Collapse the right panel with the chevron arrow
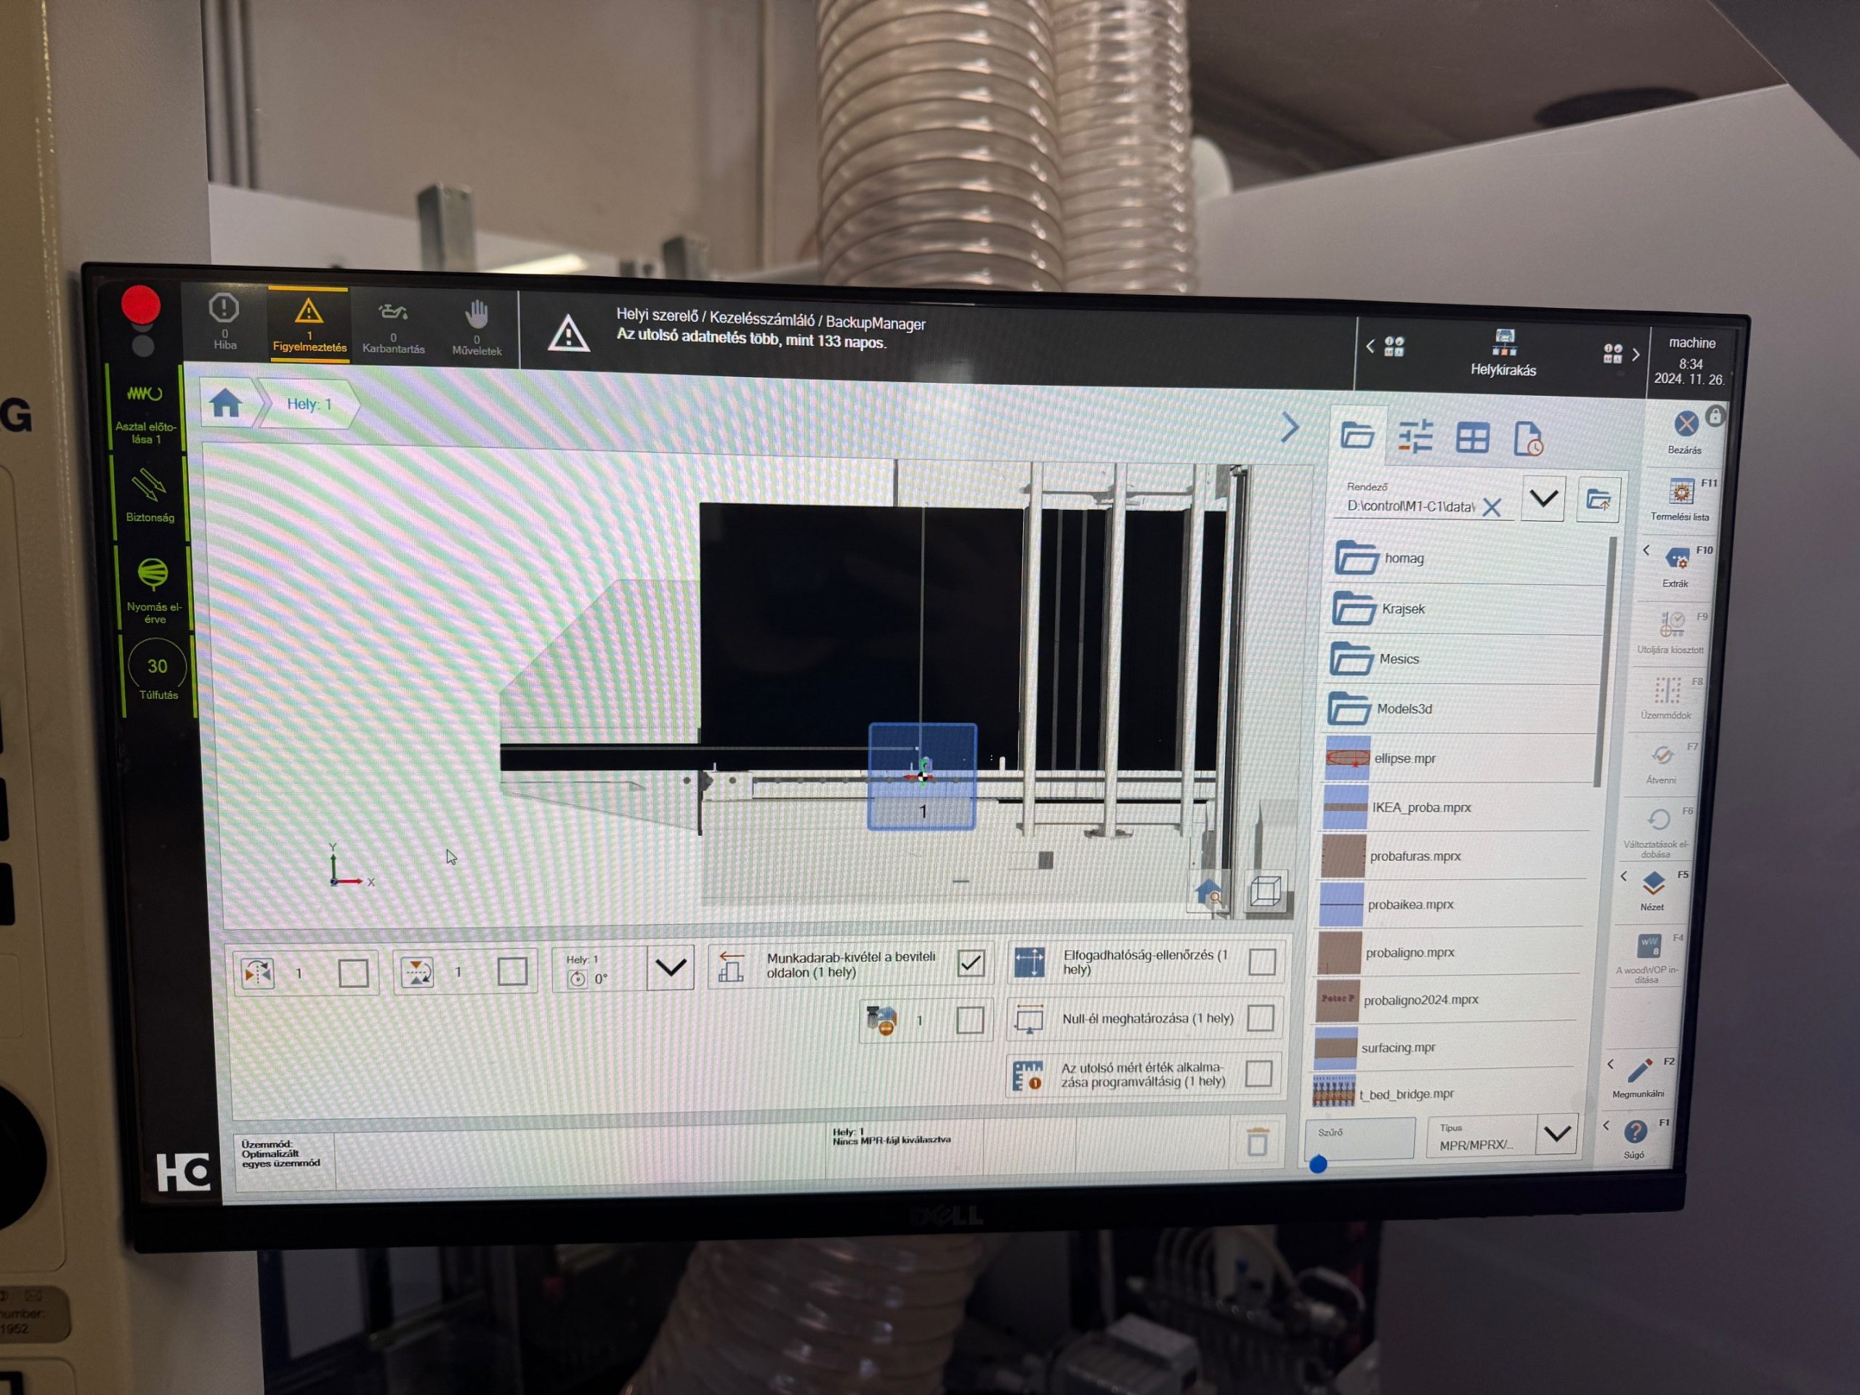This screenshot has height=1395, width=1860. (x=1290, y=428)
